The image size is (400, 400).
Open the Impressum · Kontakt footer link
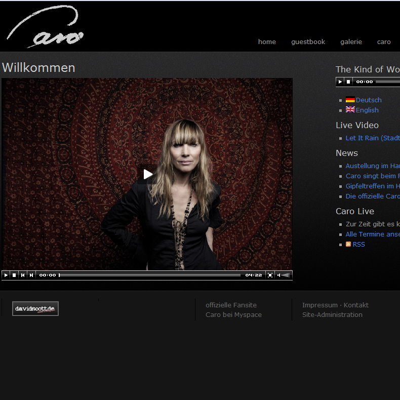(335, 305)
